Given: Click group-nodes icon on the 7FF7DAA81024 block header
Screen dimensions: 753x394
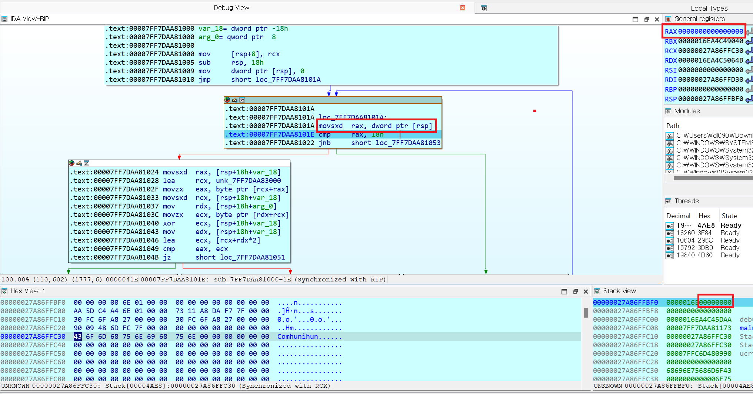Looking at the screenshot, I should pos(86,163).
